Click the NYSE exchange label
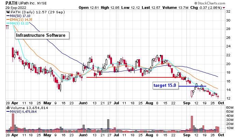This screenshot has height=138, width=239. (42, 3)
